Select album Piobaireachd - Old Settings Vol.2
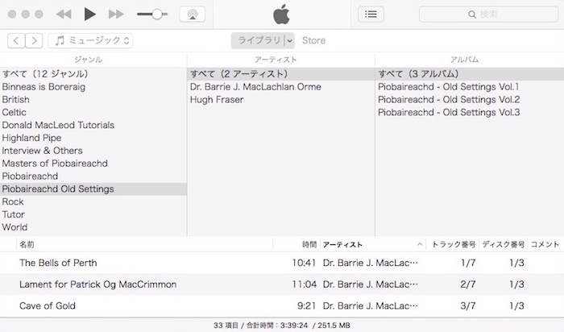The height and width of the screenshot is (332, 564). coord(449,100)
